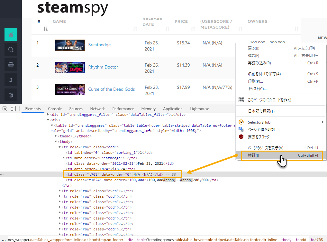
Task: Expand the thead node
Action: (56, 136)
